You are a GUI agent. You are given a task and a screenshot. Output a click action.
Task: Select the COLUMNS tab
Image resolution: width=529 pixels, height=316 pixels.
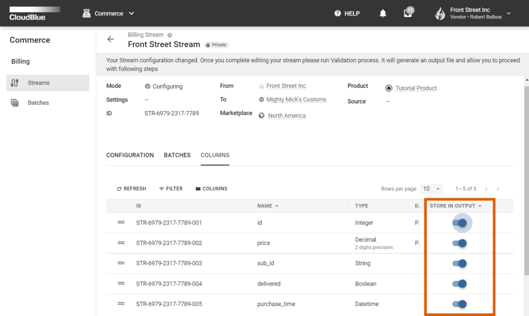(x=215, y=155)
